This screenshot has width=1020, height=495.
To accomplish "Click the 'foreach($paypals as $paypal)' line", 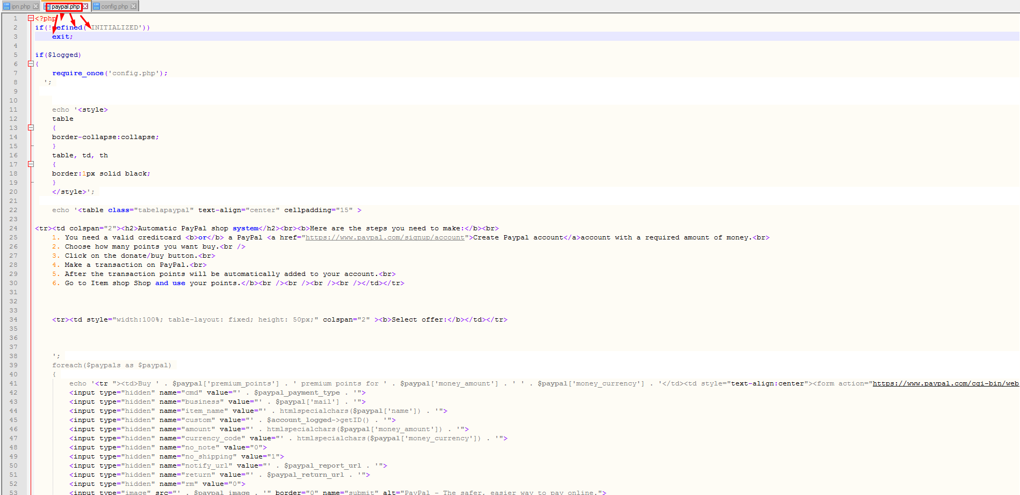I will point(112,365).
